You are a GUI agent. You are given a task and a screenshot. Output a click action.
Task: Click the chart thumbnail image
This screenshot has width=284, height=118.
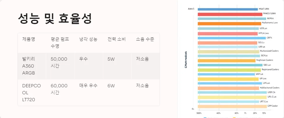coord(231,59)
